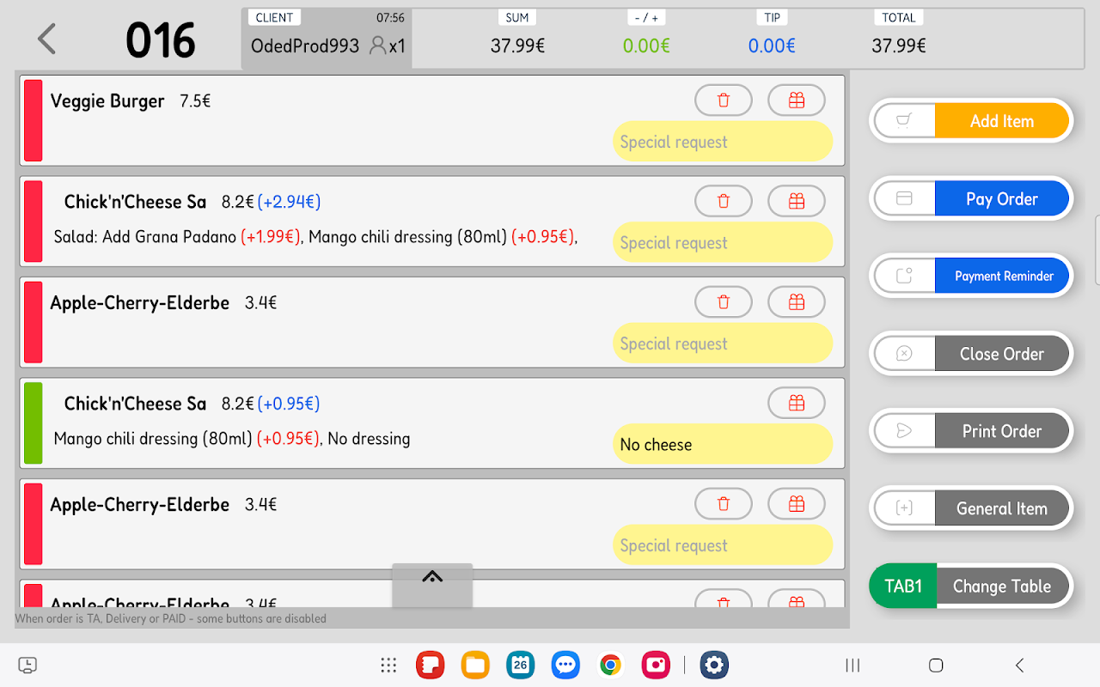
Task: Click the Pay Order button
Action: pyautogui.click(x=971, y=198)
